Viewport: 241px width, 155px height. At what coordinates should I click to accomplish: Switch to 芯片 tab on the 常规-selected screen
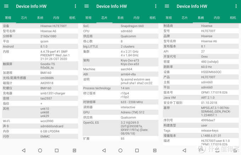click(24, 18)
